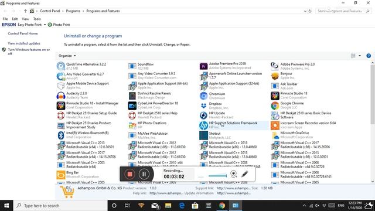Click the HP Photo Creations icon
The width and height of the screenshot is (375, 211).
(132, 125)
